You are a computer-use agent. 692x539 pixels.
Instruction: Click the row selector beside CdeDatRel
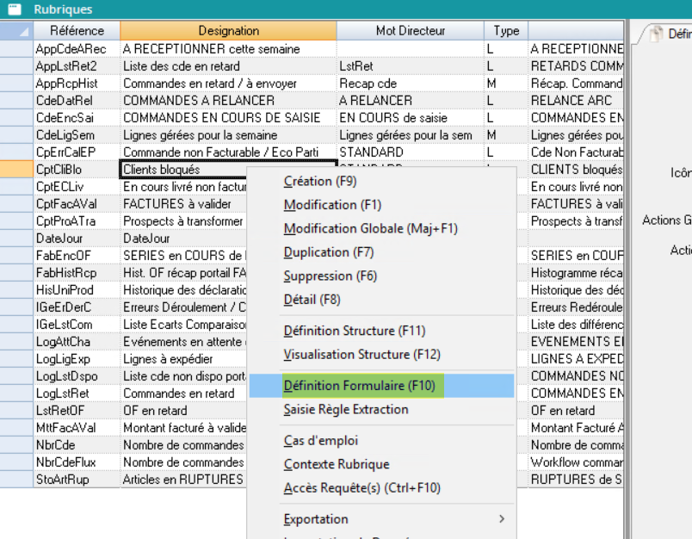16,101
